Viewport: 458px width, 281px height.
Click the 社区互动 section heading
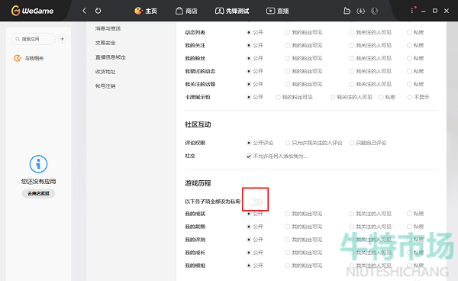[198, 124]
